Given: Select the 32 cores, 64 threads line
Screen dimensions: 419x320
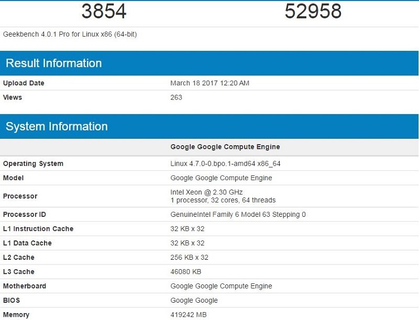Looking at the screenshot, I should tap(223, 200).
